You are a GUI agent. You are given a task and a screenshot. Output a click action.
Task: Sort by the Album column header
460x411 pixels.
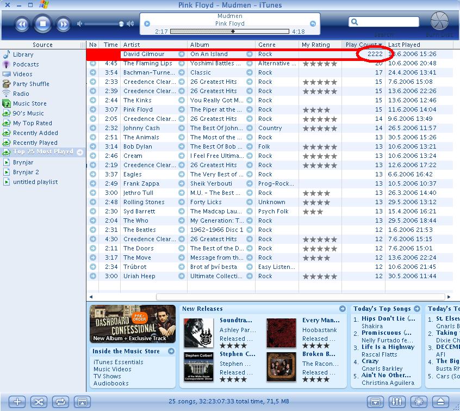point(221,45)
